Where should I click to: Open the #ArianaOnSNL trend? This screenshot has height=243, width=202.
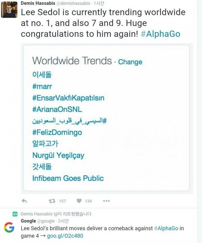click(57, 109)
